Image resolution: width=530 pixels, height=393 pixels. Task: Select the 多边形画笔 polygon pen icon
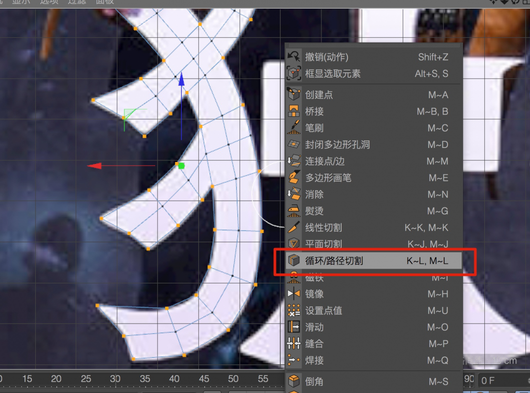pos(293,178)
